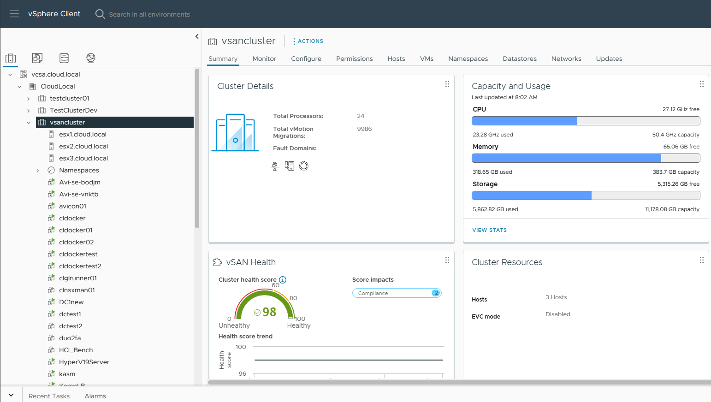
Task: Click the Capacity and Usage card handle icon
Action: pos(701,84)
